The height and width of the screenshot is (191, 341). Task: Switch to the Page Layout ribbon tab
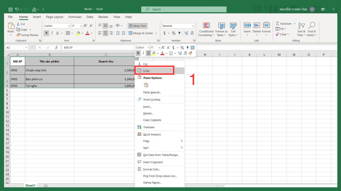pyautogui.click(x=55, y=17)
